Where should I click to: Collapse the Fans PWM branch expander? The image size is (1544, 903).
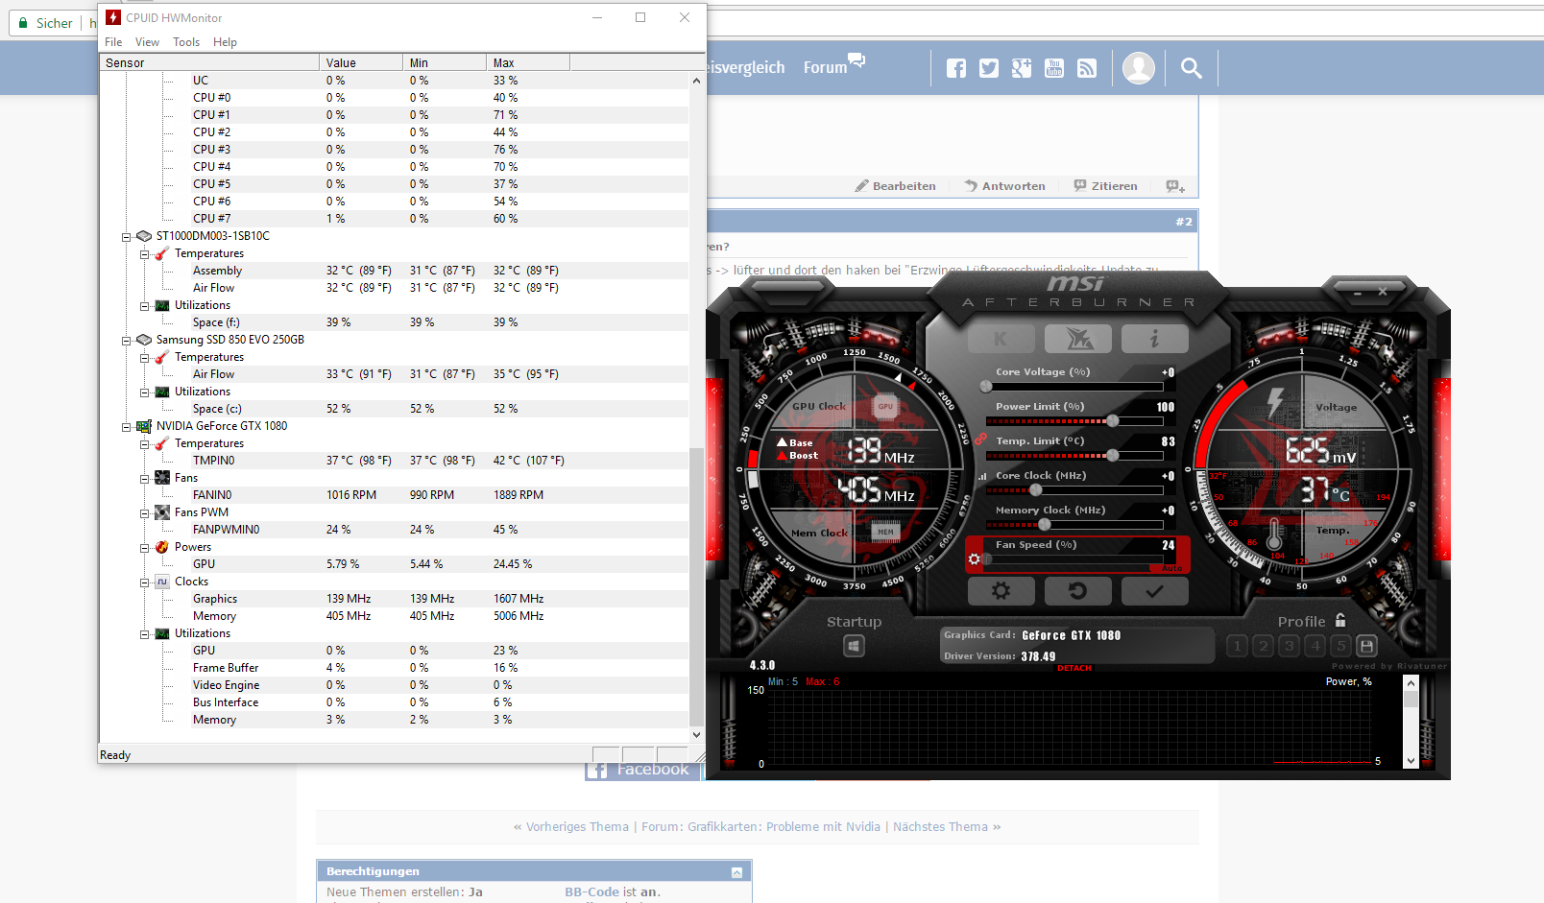pyautogui.click(x=144, y=512)
